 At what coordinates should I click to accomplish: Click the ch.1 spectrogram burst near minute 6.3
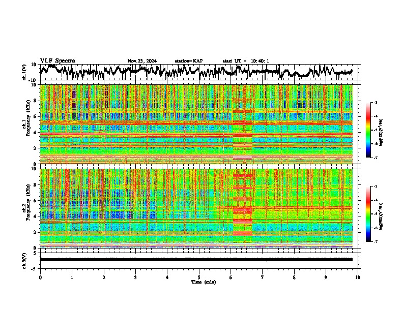coord(243,124)
